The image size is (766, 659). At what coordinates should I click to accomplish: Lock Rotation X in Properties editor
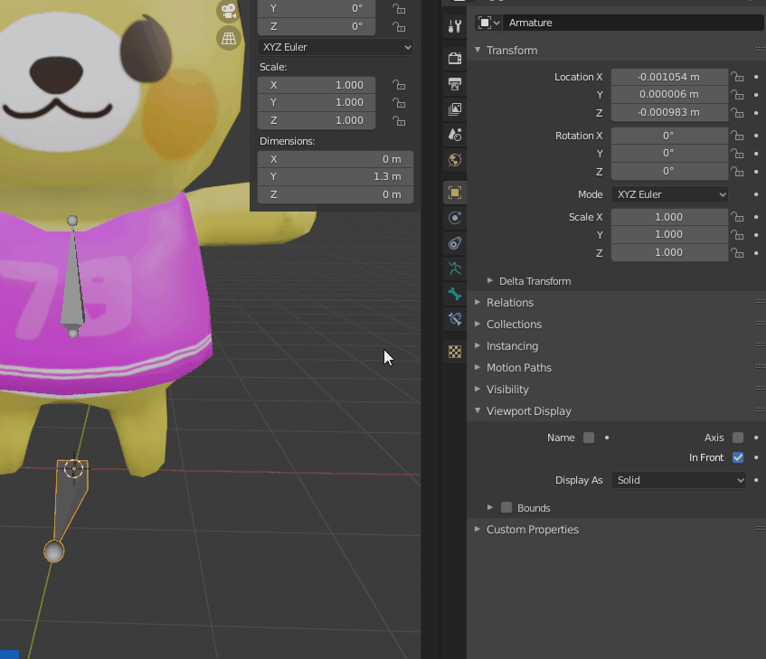point(737,136)
